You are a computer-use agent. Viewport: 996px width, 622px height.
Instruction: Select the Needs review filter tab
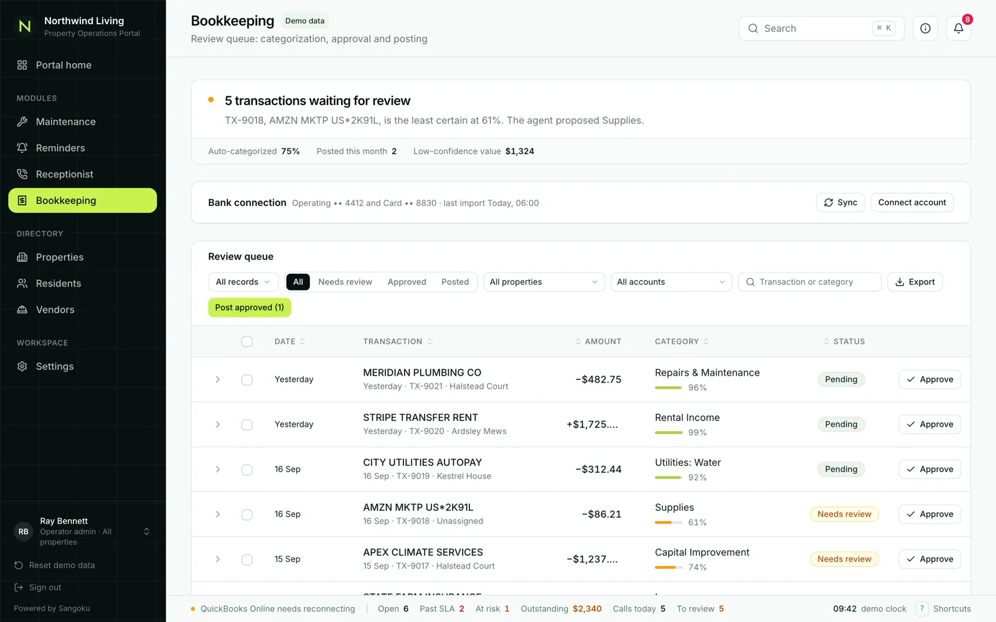pos(345,282)
